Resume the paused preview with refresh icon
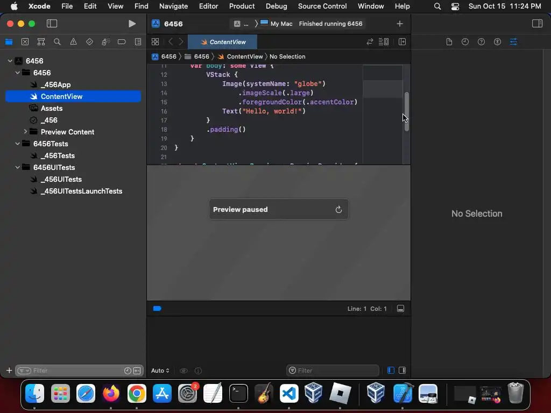 click(338, 209)
